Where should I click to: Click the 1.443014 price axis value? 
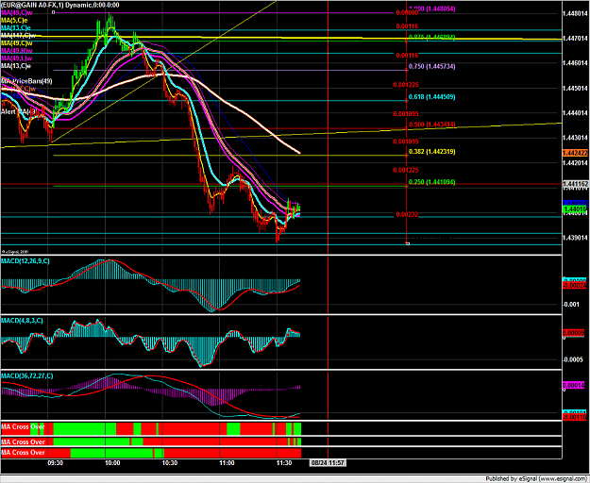pyautogui.click(x=575, y=138)
